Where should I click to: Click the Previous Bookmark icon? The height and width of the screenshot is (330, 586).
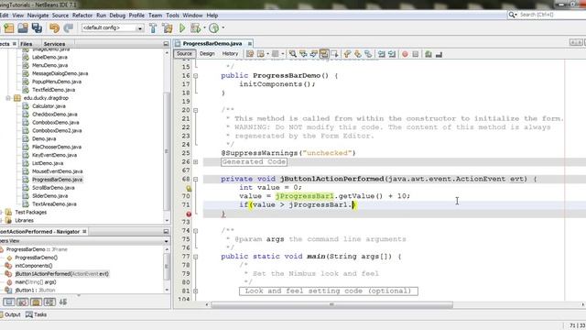347,54
